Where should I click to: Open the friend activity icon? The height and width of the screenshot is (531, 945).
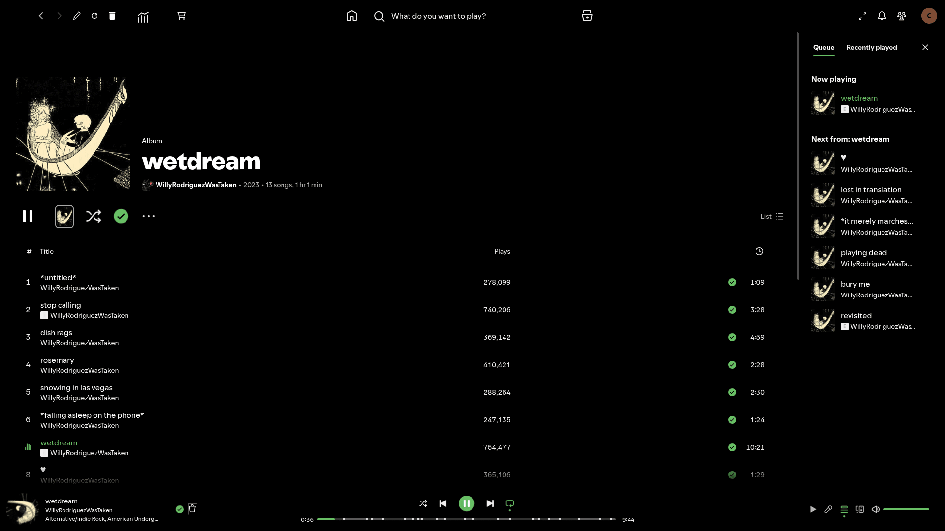point(902,16)
